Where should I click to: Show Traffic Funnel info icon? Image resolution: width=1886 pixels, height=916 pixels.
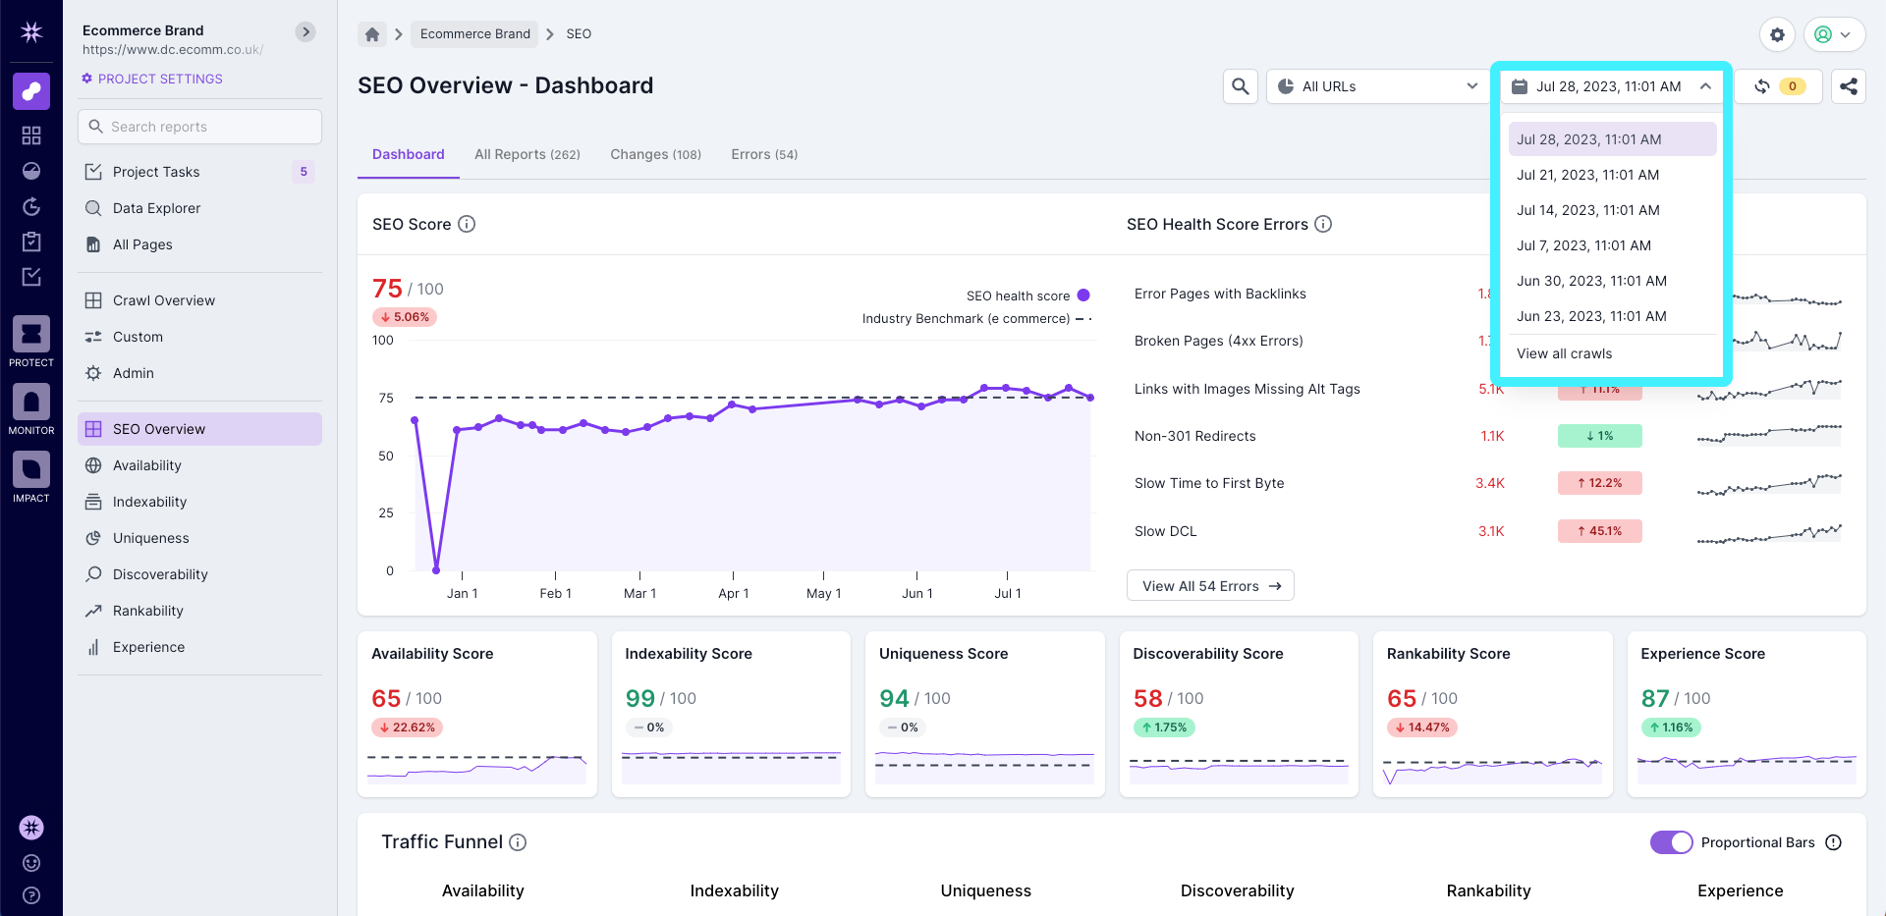point(518,842)
